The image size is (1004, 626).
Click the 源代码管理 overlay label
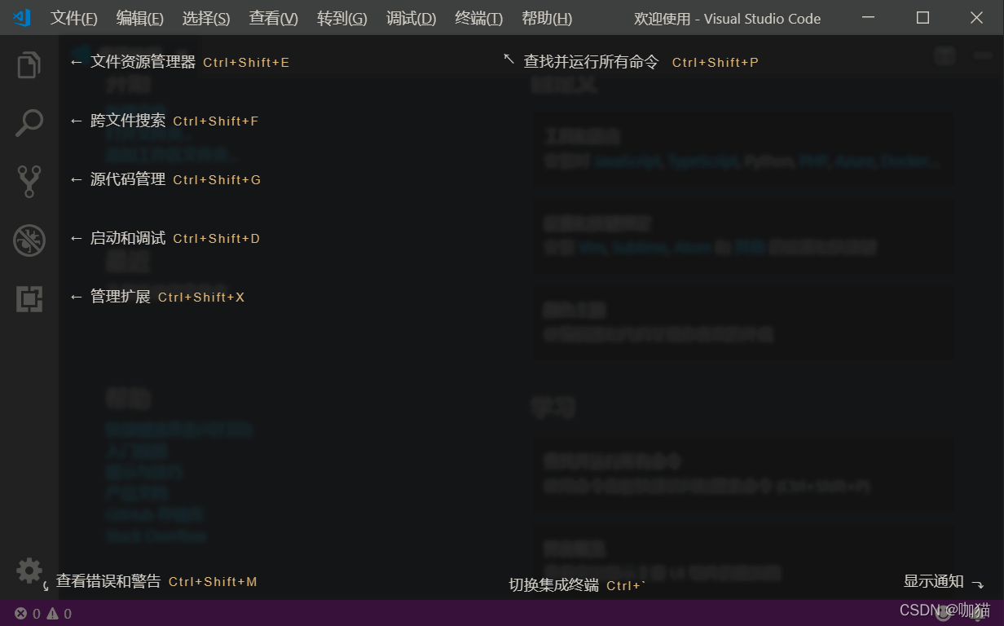coord(128,179)
